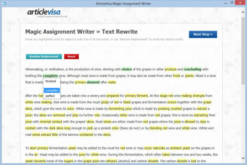Click the highlighted word 'produce'

click(171, 69)
